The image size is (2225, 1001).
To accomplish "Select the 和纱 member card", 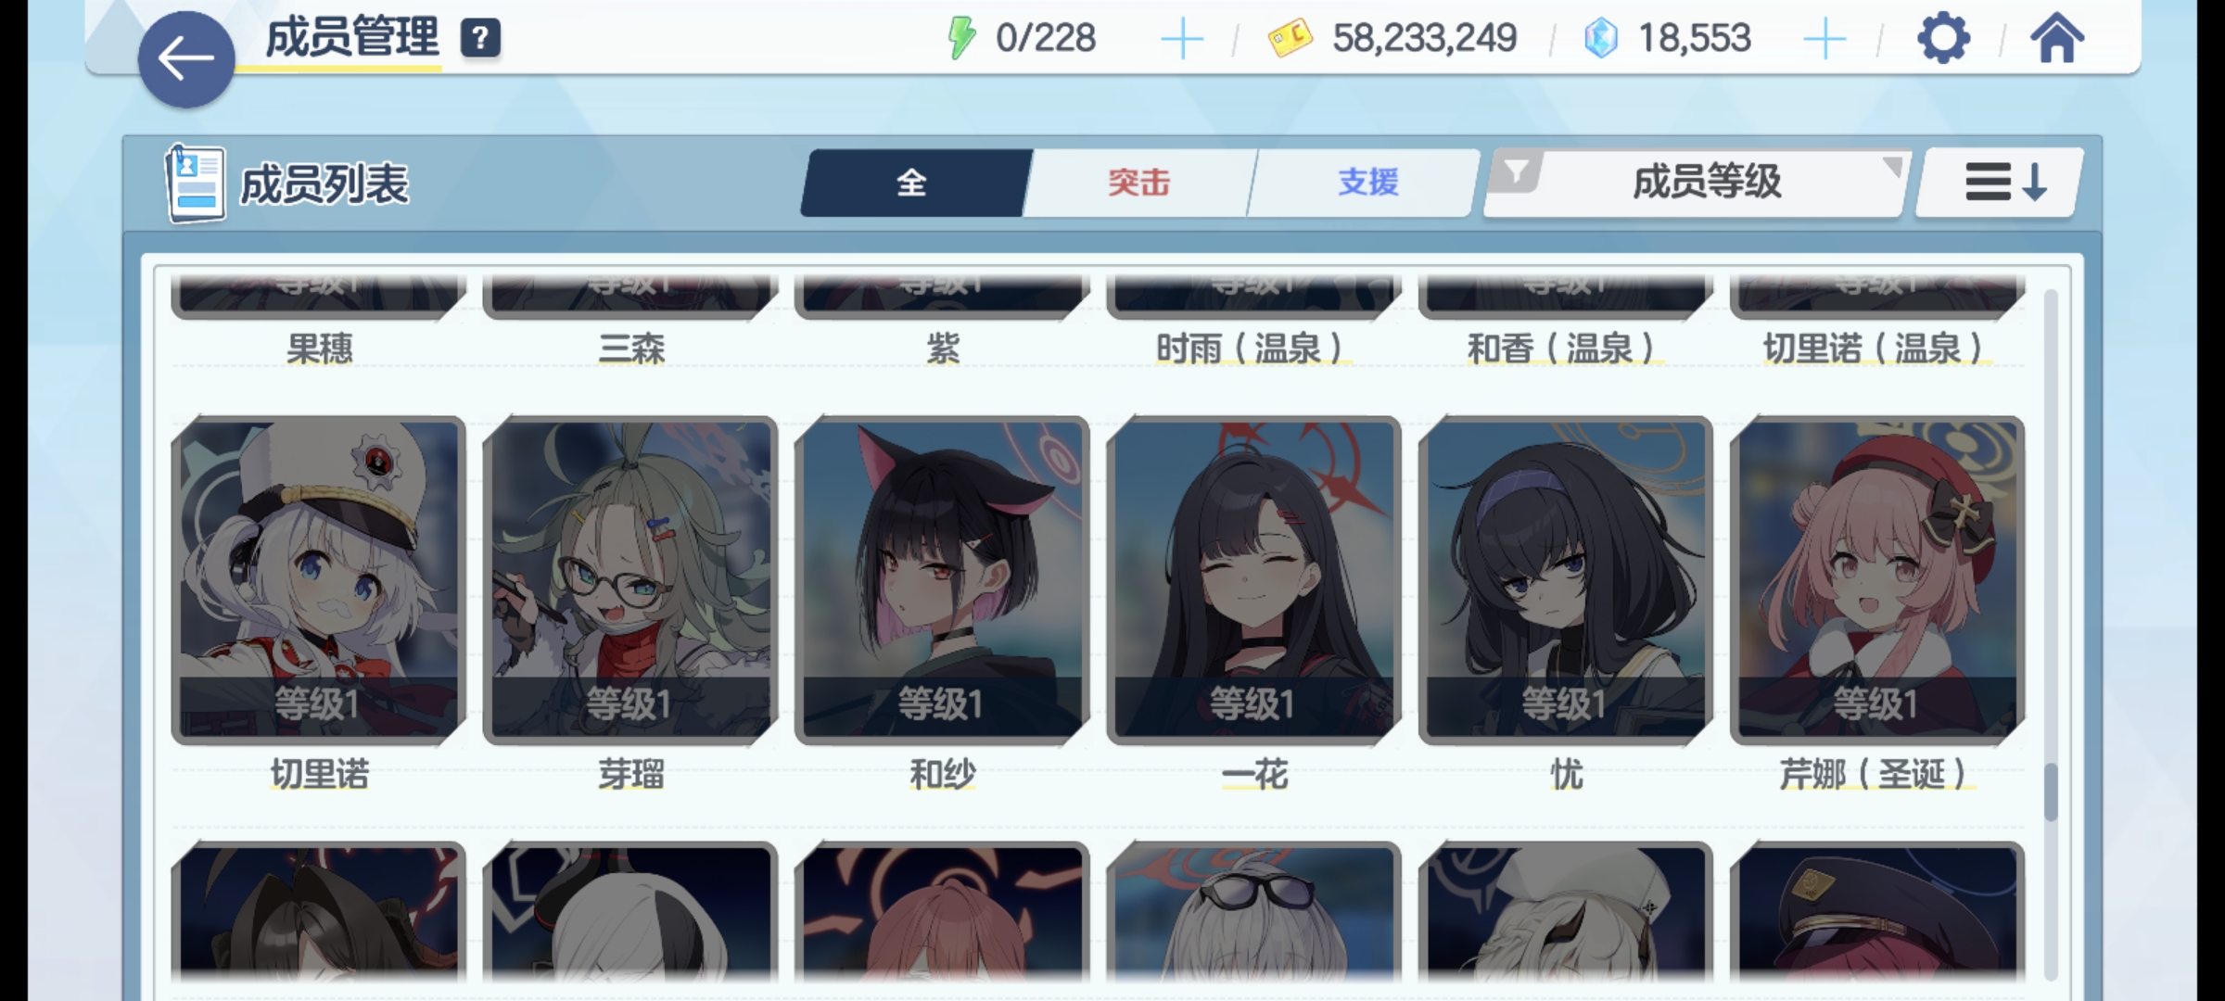I will tap(942, 604).
